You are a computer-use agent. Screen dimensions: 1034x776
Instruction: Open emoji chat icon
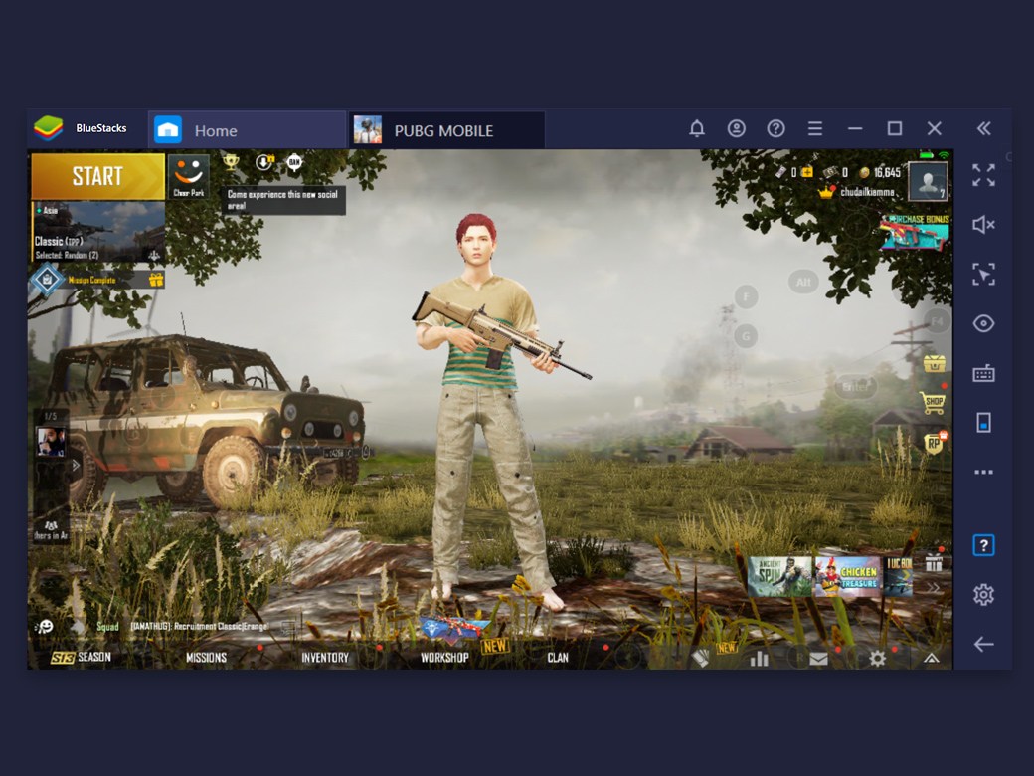tap(45, 626)
